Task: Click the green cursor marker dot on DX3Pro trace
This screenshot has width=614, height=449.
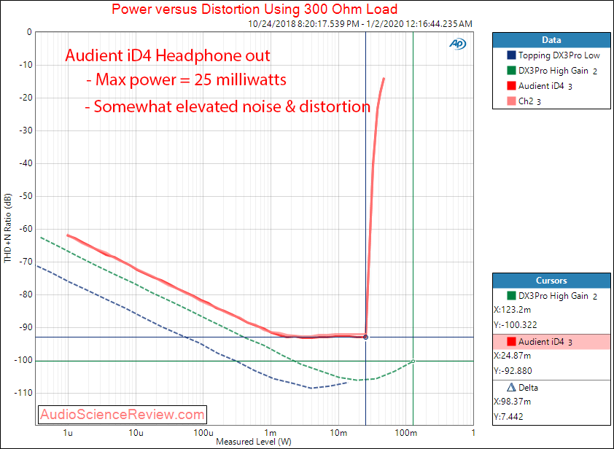Action: point(413,361)
